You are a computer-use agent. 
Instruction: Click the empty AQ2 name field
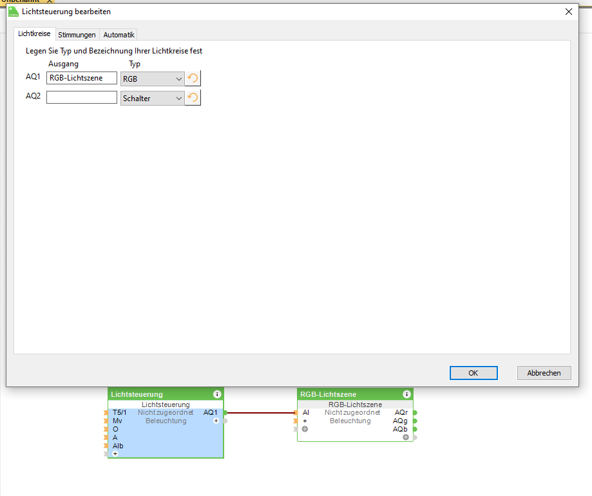(82, 97)
